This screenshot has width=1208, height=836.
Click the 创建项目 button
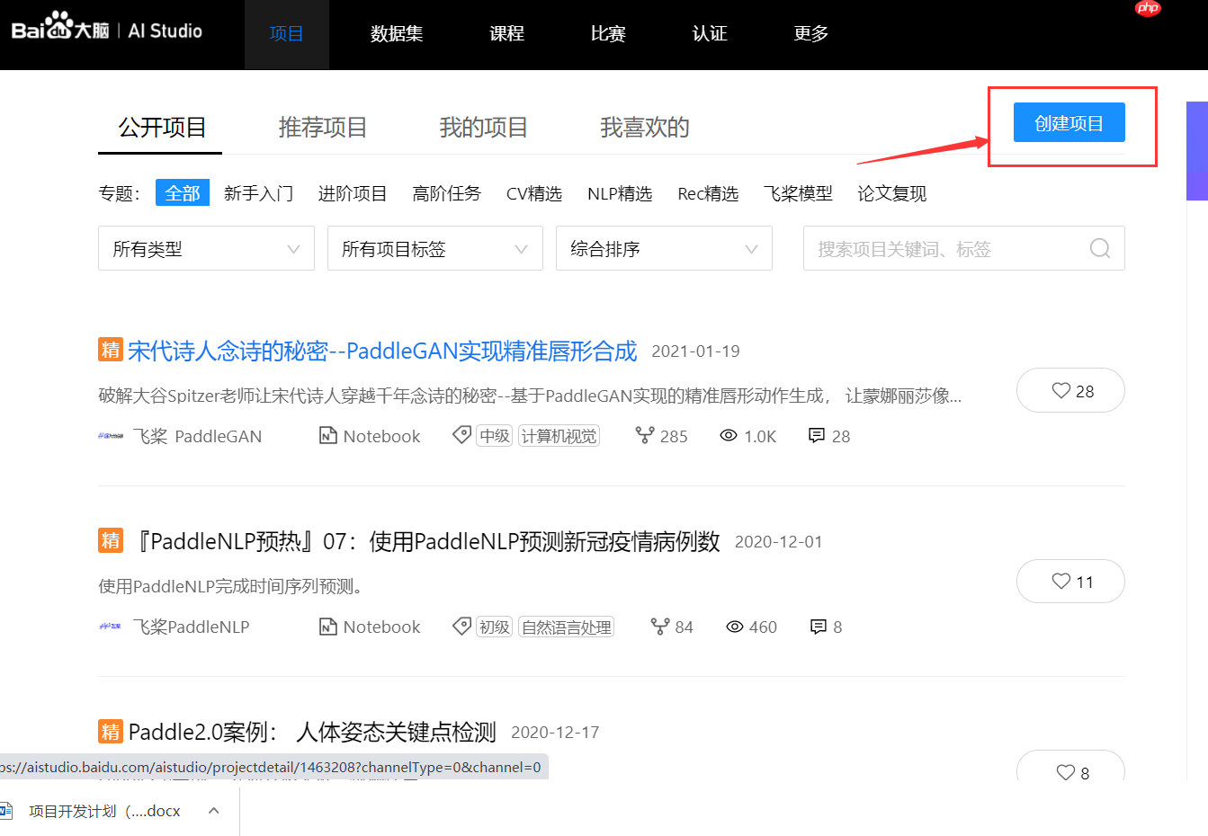[1068, 122]
